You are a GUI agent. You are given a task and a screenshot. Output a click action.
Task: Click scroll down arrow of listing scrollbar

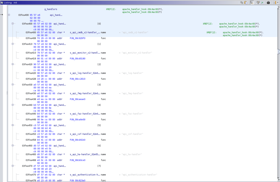pyautogui.click(x=278, y=180)
